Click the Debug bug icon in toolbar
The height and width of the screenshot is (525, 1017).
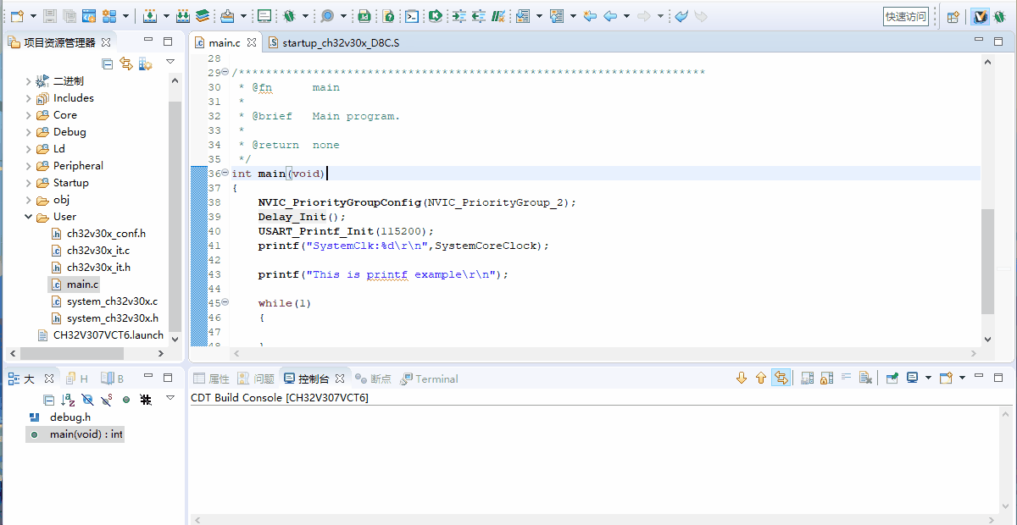289,16
